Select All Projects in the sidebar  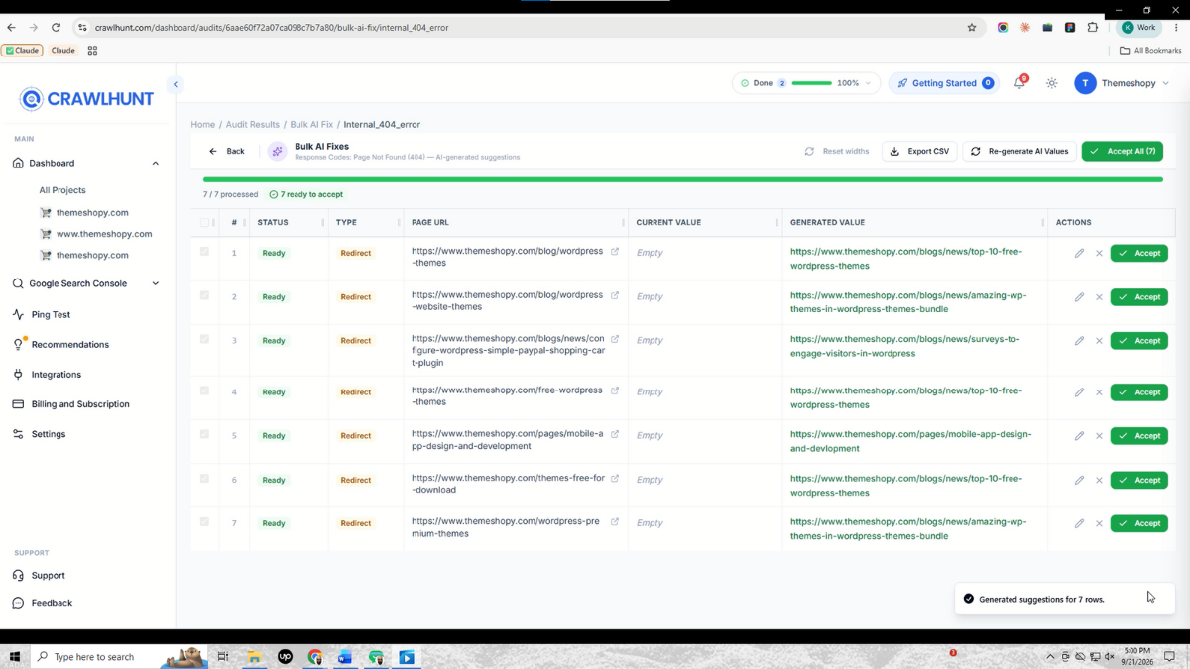[62, 190]
